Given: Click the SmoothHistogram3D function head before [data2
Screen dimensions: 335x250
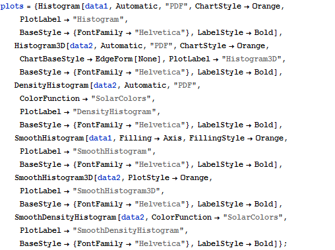Looking at the screenshot, I should tap(54, 177).
